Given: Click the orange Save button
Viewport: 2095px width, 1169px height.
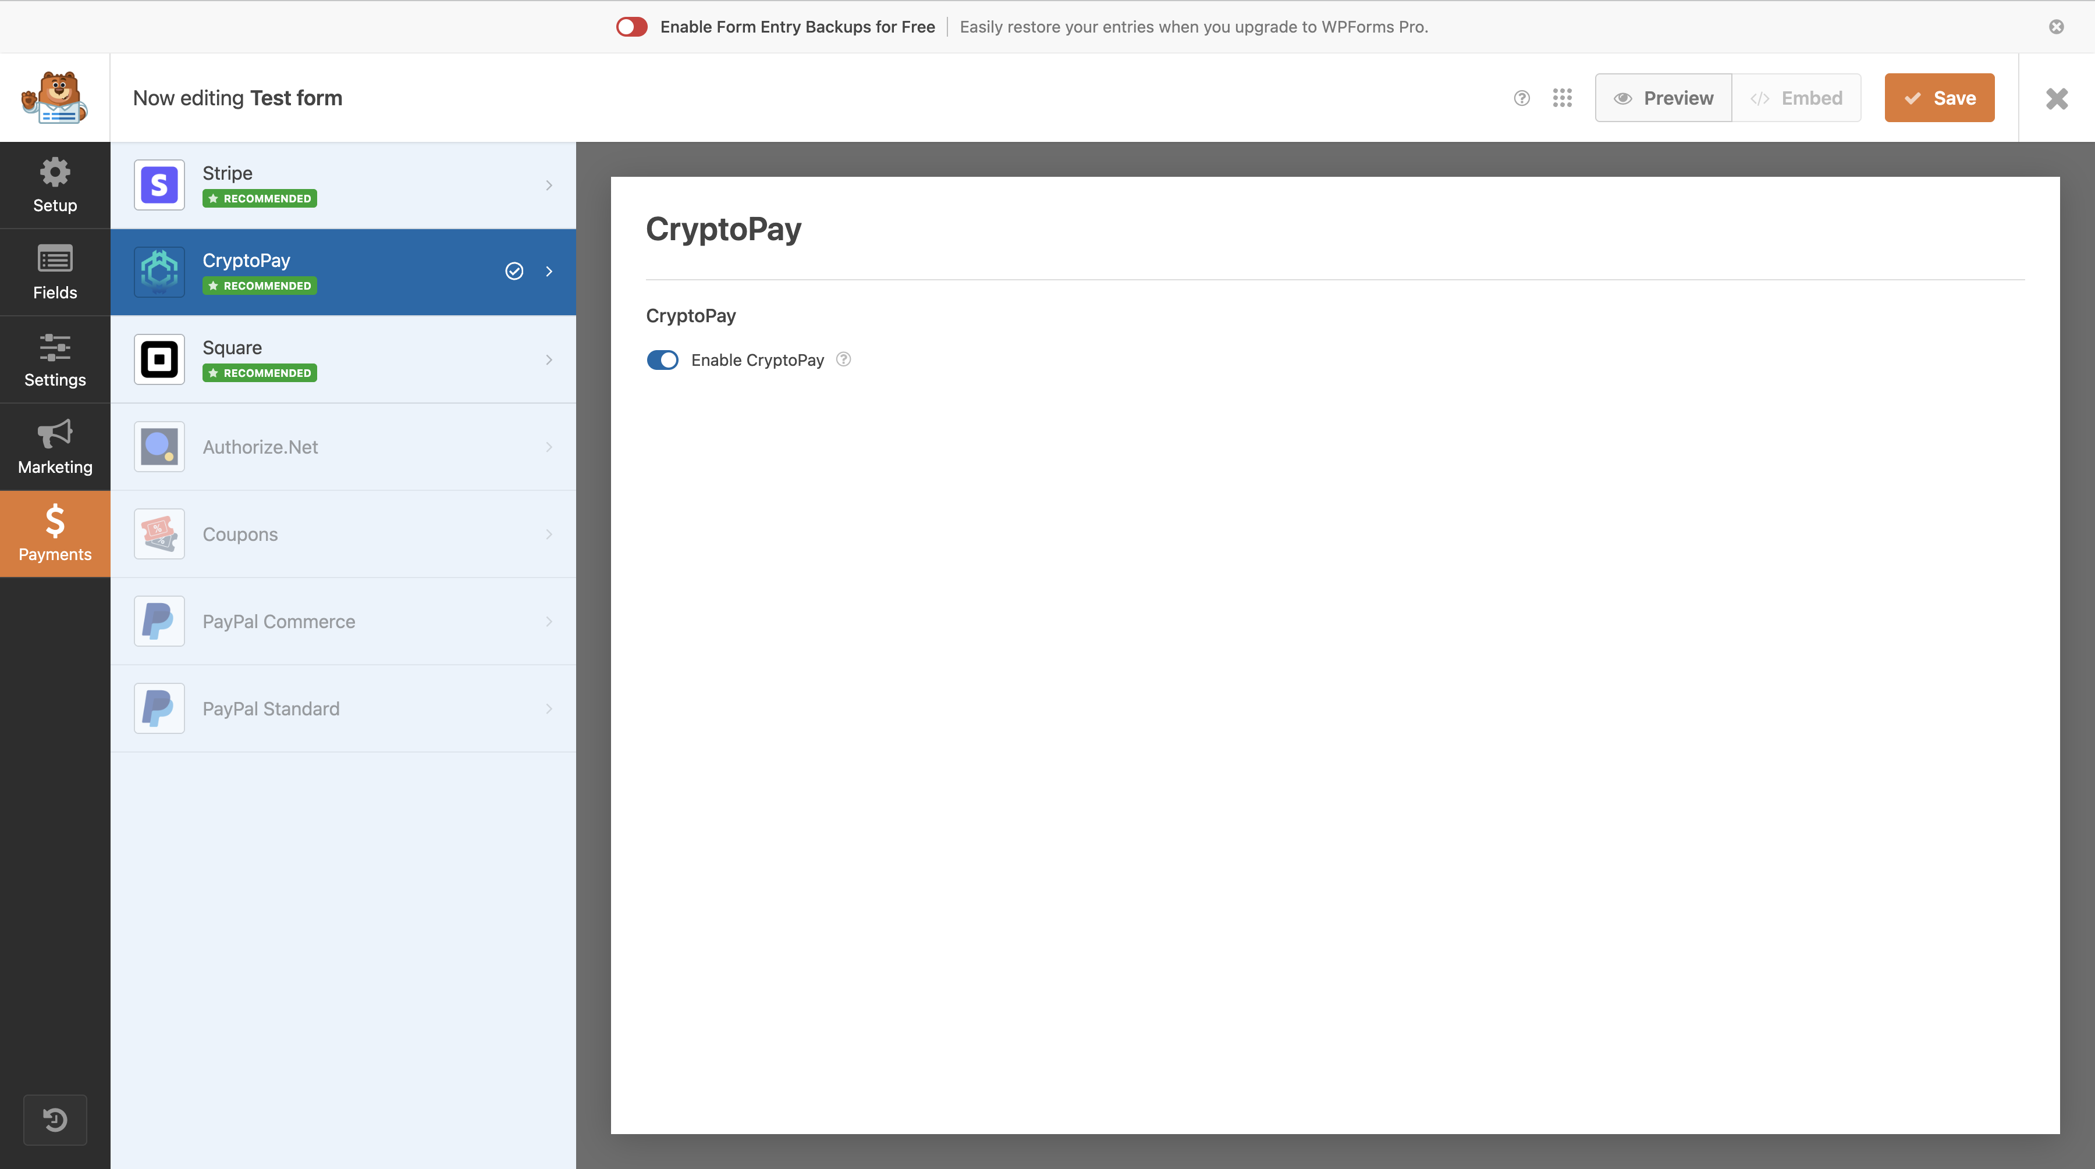Looking at the screenshot, I should [x=1939, y=98].
